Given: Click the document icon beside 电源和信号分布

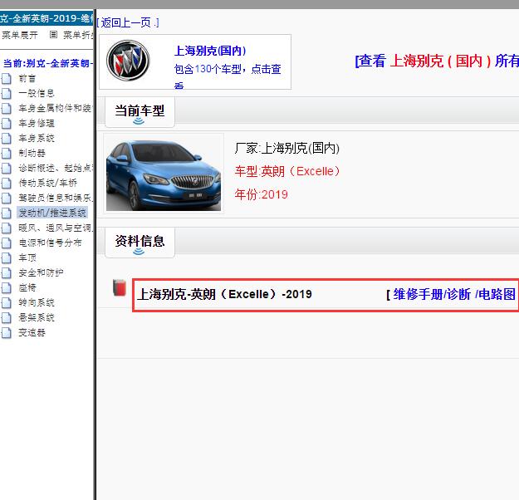Looking at the screenshot, I should [x=7, y=243].
